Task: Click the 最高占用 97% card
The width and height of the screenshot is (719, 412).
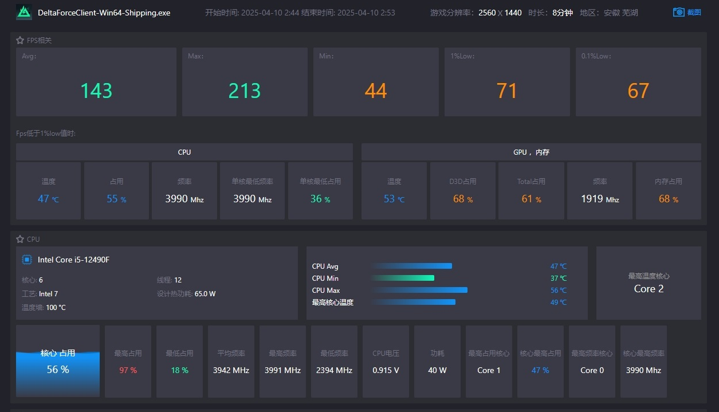Action: click(x=128, y=362)
